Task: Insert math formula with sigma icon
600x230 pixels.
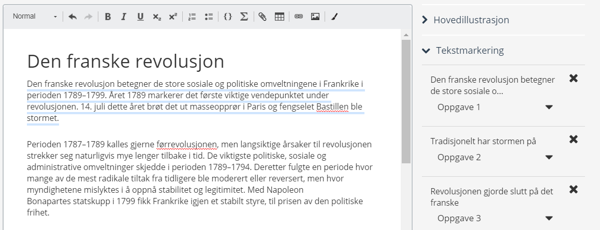Action: click(244, 17)
